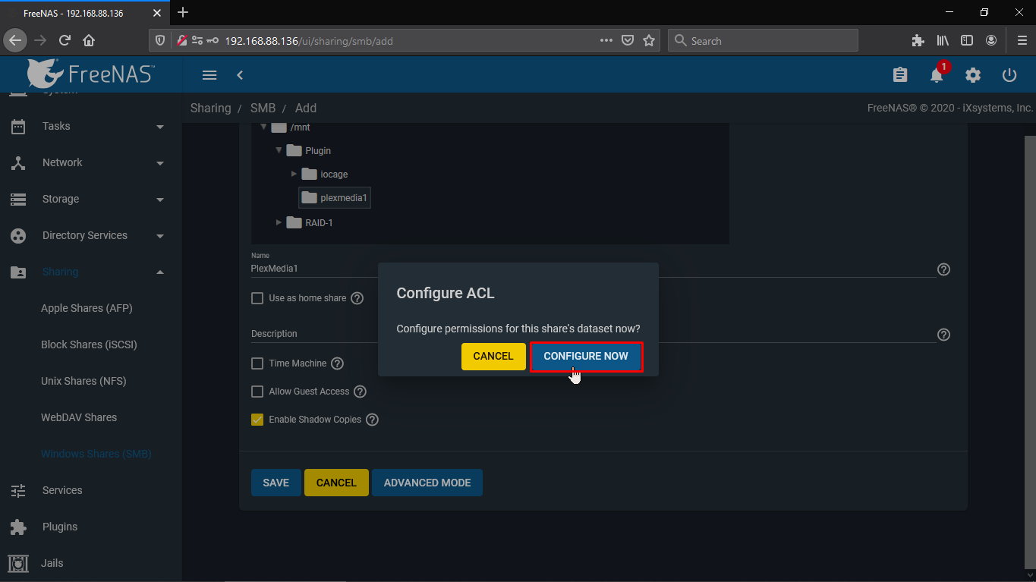The image size is (1036, 582).
Task: Open WebDAV Shares
Action: (79, 417)
